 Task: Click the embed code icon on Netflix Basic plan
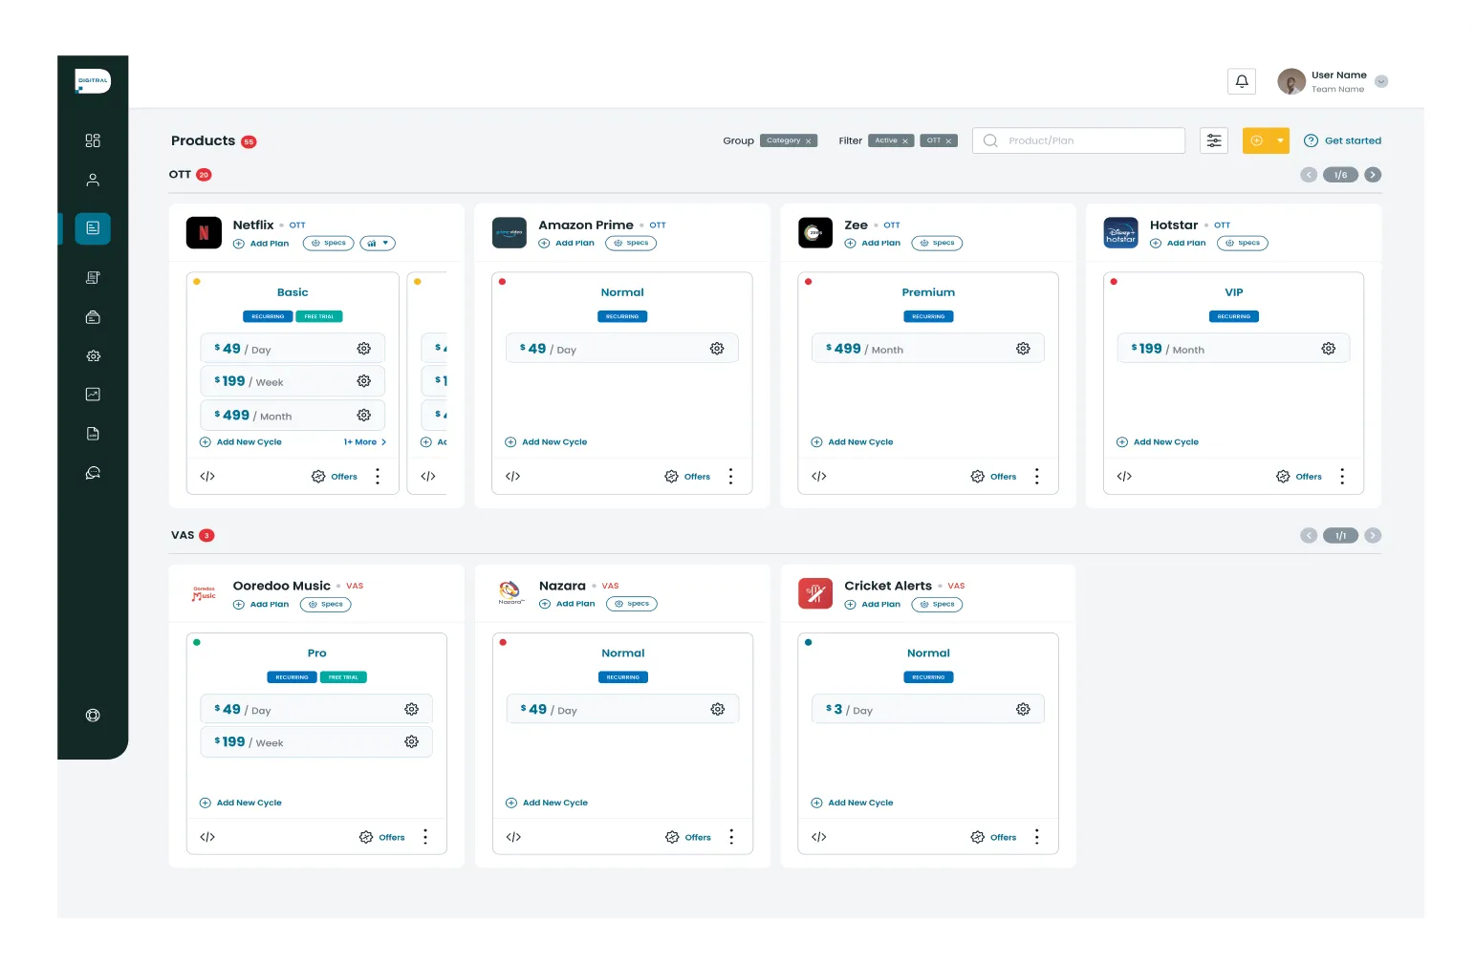(x=207, y=477)
